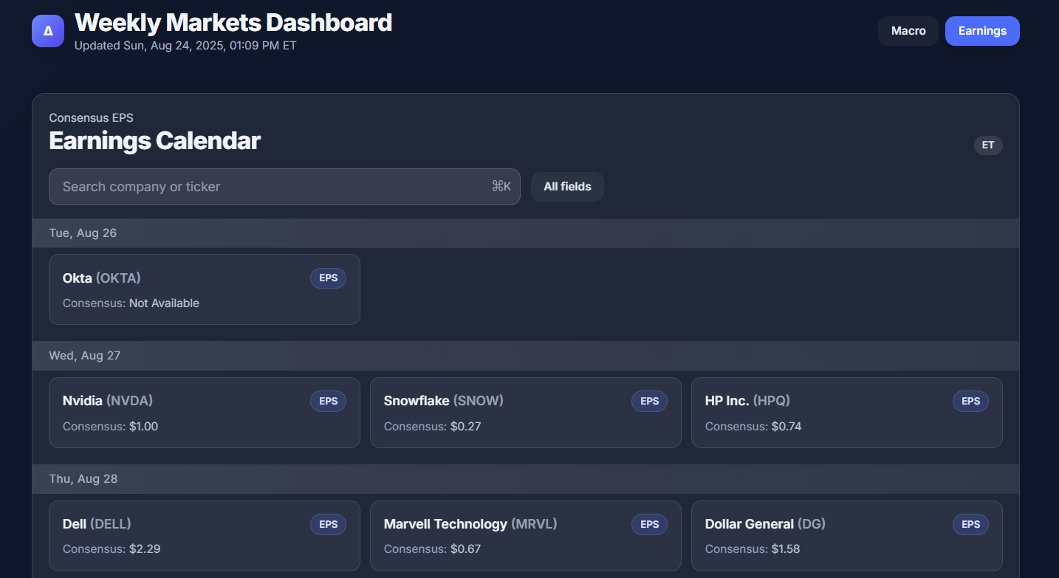Focus the Search company or ticker field
1059x578 pixels.
tap(284, 187)
